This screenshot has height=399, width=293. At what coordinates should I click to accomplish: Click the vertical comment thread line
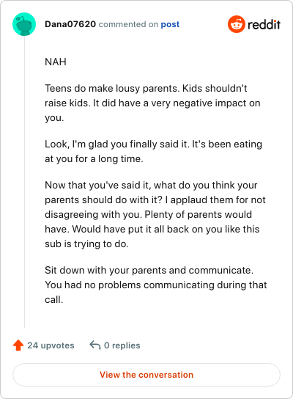[24, 182]
